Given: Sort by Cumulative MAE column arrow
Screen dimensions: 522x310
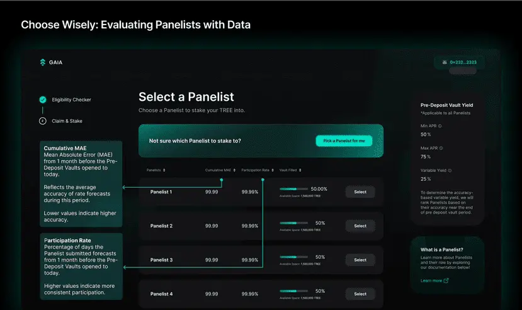Looking at the screenshot, I should 234,170.
